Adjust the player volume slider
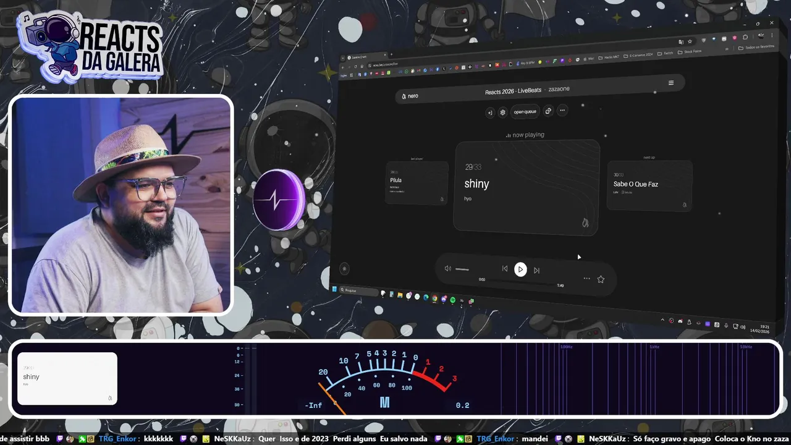 tap(462, 269)
